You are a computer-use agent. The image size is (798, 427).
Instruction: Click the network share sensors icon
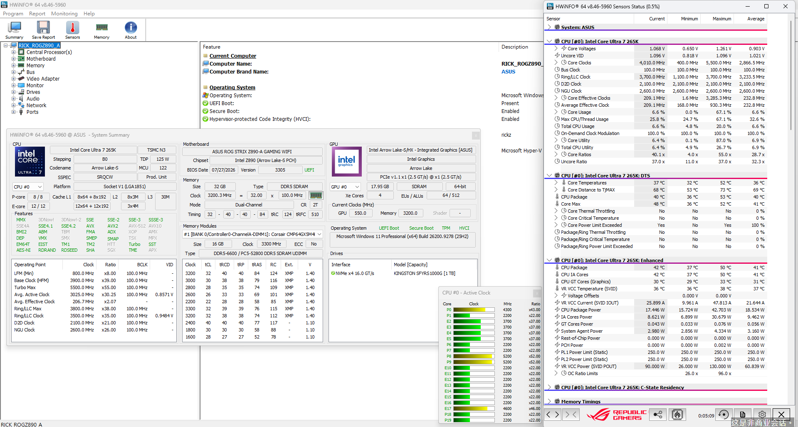coord(658,415)
